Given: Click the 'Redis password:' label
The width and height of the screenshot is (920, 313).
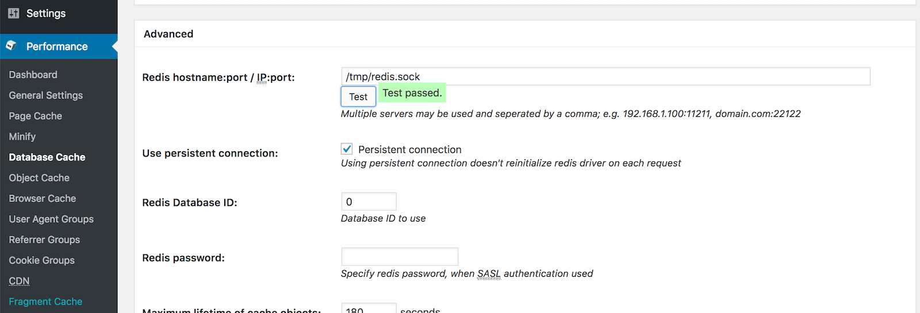Looking at the screenshot, I should (183, 258).
